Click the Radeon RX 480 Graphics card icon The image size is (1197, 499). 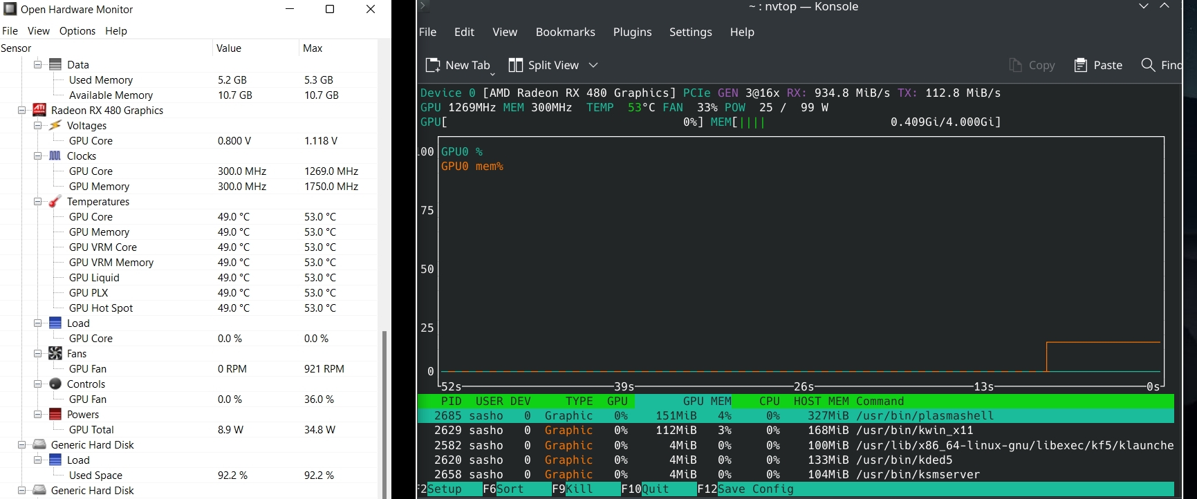pyautogui.click(x=39, y=110)
